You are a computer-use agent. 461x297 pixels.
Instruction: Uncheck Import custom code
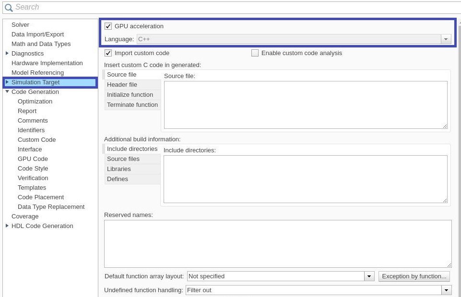(x=108, y=53)
